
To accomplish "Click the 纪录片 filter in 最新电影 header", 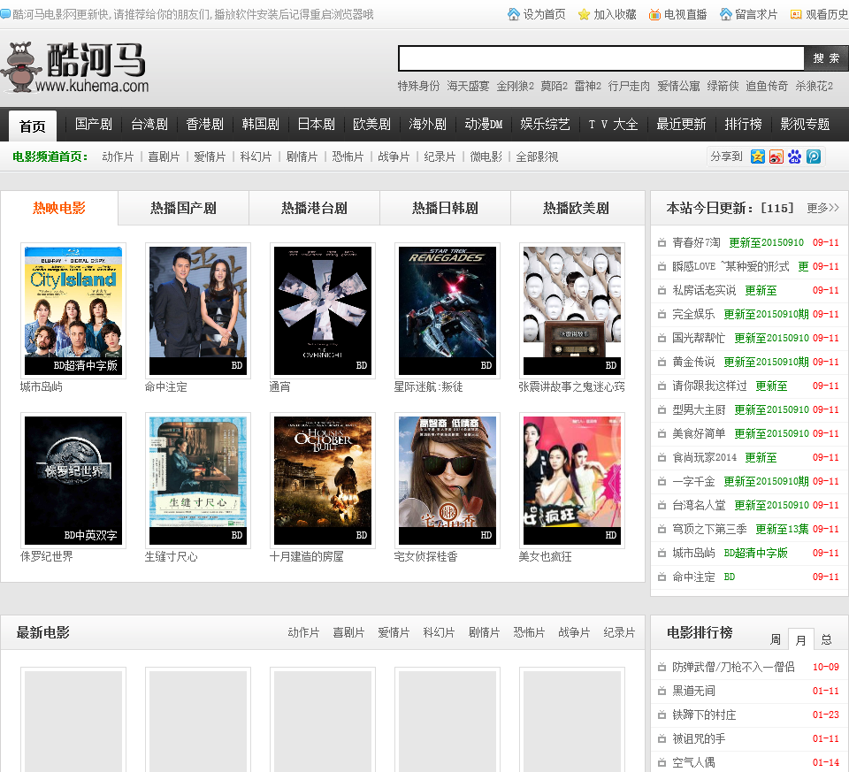I will pos(619,632).
